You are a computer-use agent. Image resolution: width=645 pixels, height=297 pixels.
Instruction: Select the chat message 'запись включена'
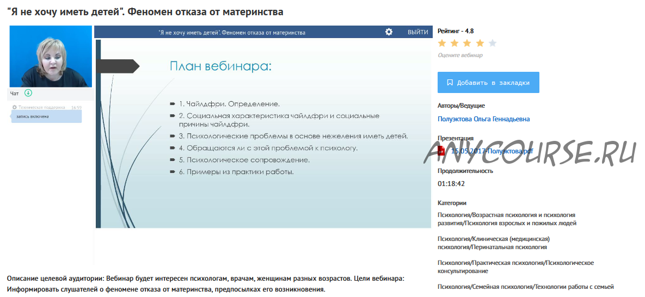coord(46,116)
